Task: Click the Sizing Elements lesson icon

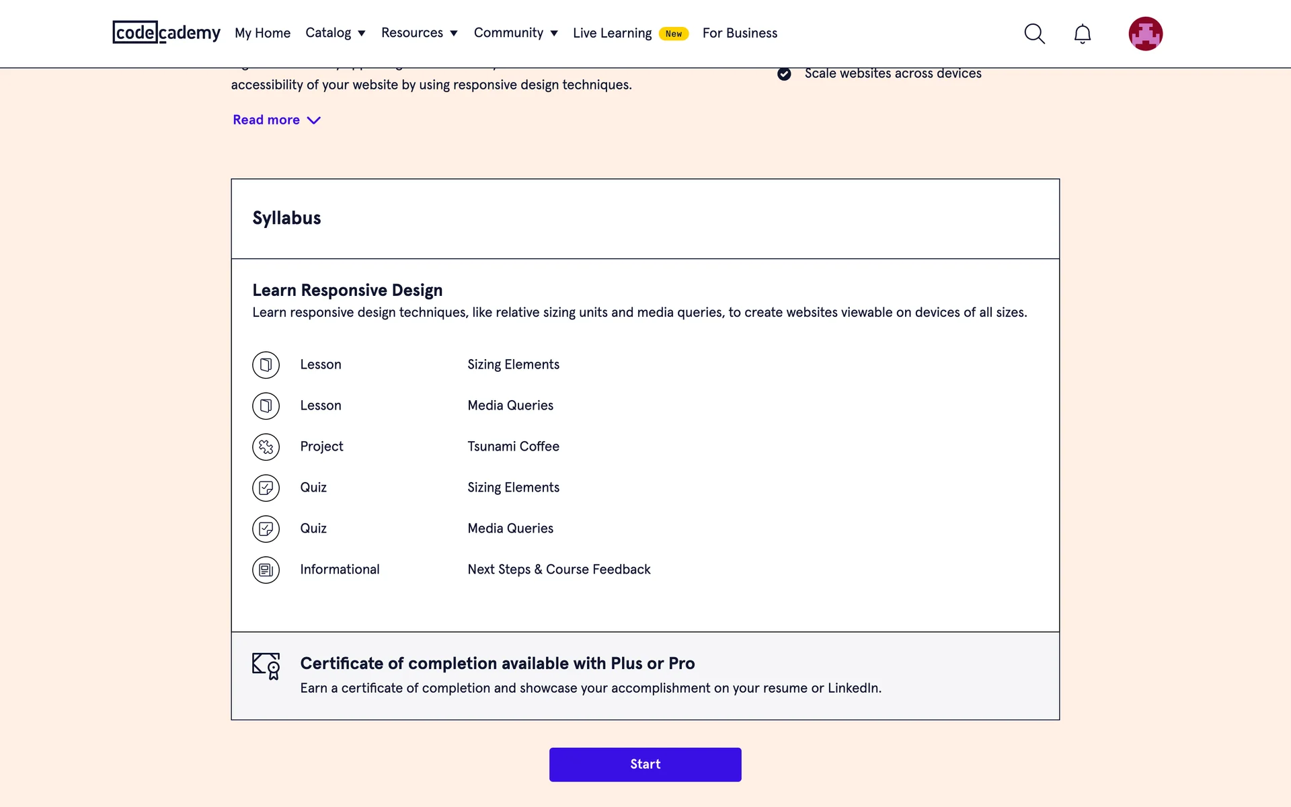Action: coord(266,365)
